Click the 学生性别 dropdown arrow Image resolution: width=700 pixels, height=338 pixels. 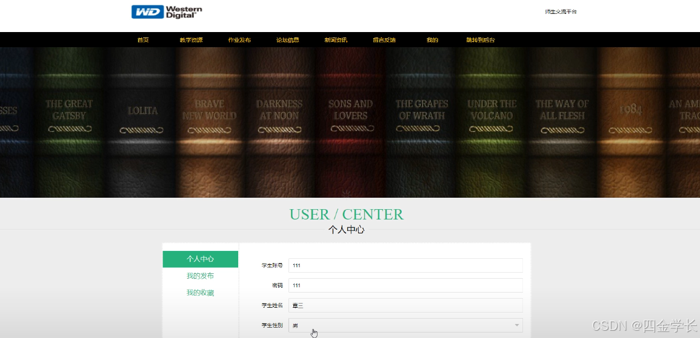pyautogui.click(x=517, y=325)
